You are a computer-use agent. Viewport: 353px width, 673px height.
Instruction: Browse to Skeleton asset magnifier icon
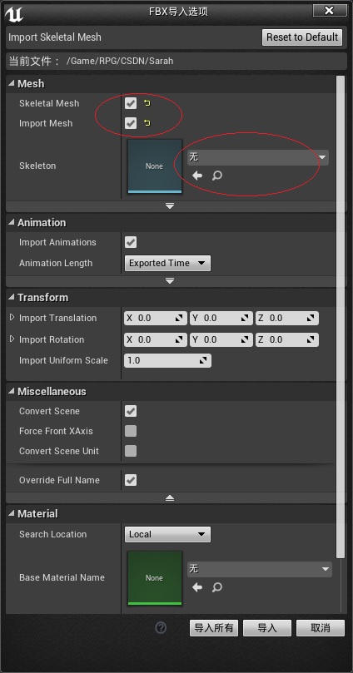tap(217, 176)
